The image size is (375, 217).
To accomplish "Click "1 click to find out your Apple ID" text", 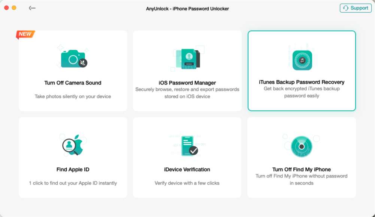I will 73,183.
